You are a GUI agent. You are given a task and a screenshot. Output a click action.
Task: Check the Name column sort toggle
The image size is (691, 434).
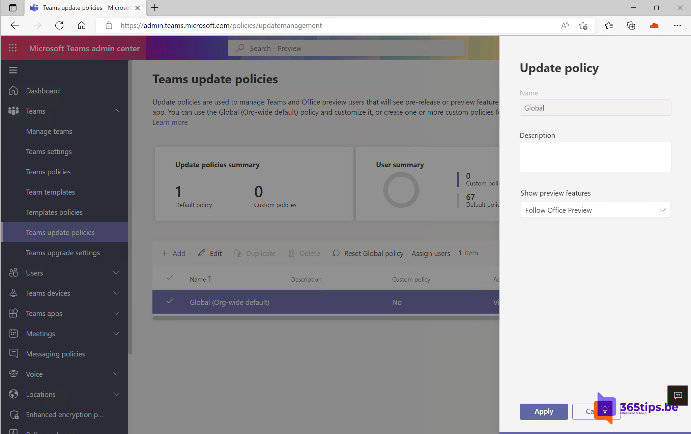tap(209, 278)
